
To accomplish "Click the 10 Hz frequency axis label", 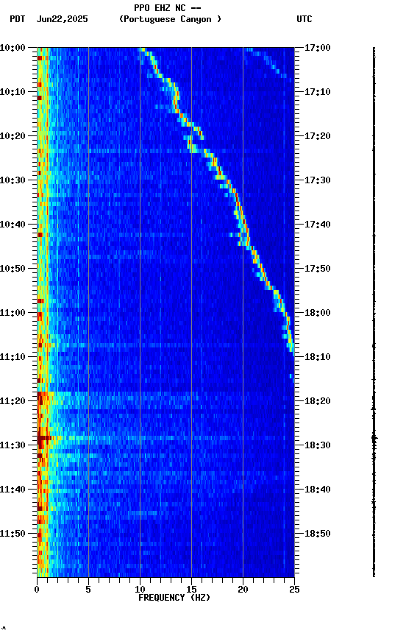I will [140, 590].
